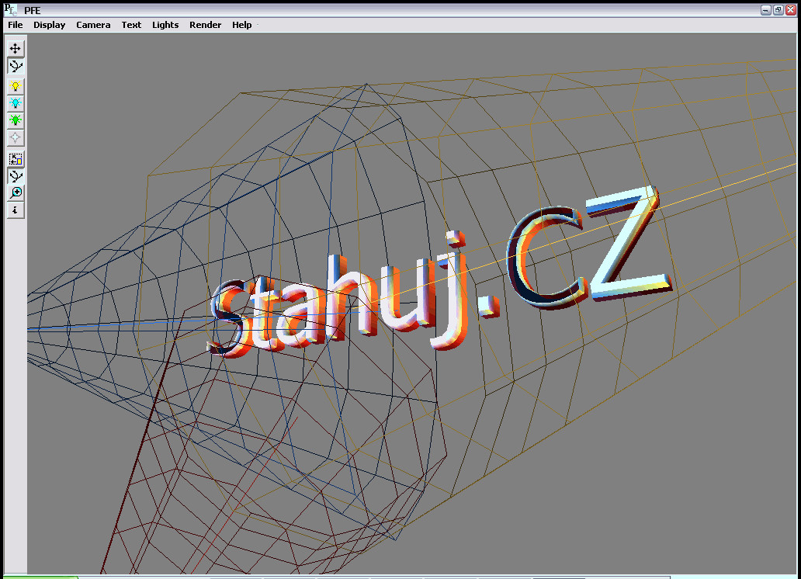This screenshot has width=801, height=579.
Task: Open the Text menu
Action: point(131,25)
